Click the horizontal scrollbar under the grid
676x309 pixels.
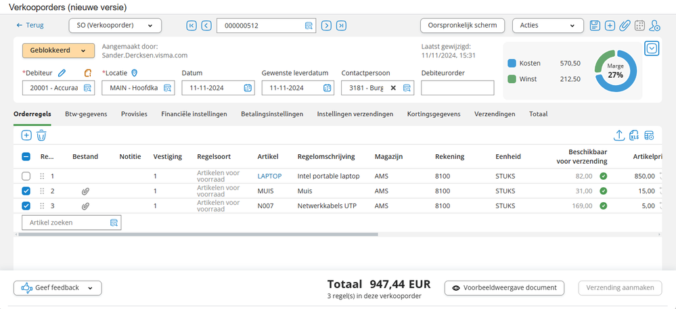coord(198,235)
